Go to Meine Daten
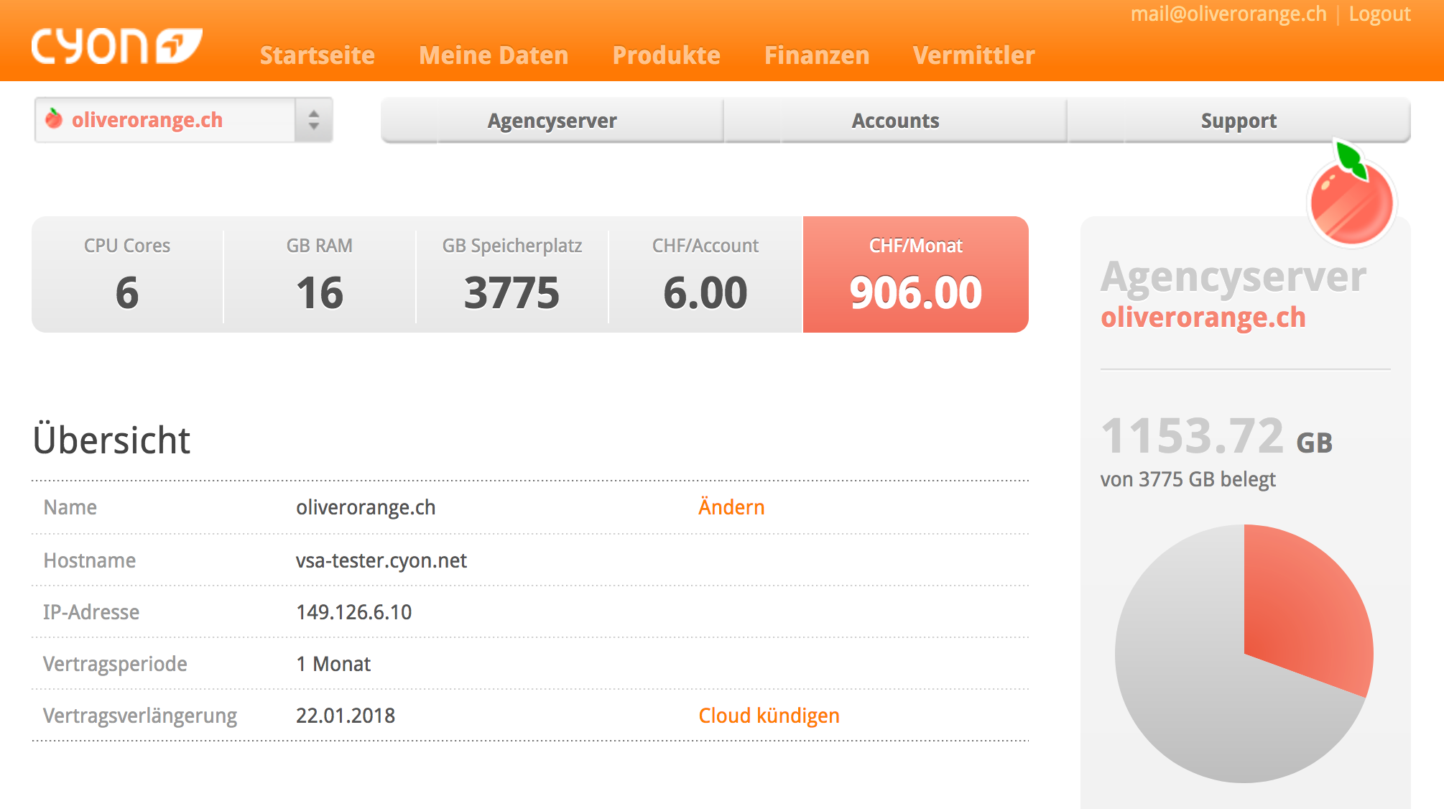This screenshot has height=809, width=1444. [494, 55]
